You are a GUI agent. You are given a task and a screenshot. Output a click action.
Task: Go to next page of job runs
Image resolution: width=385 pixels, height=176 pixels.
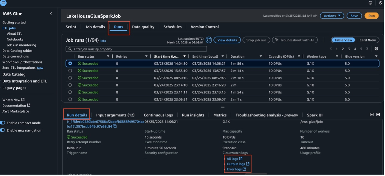(x=367, y=49)
